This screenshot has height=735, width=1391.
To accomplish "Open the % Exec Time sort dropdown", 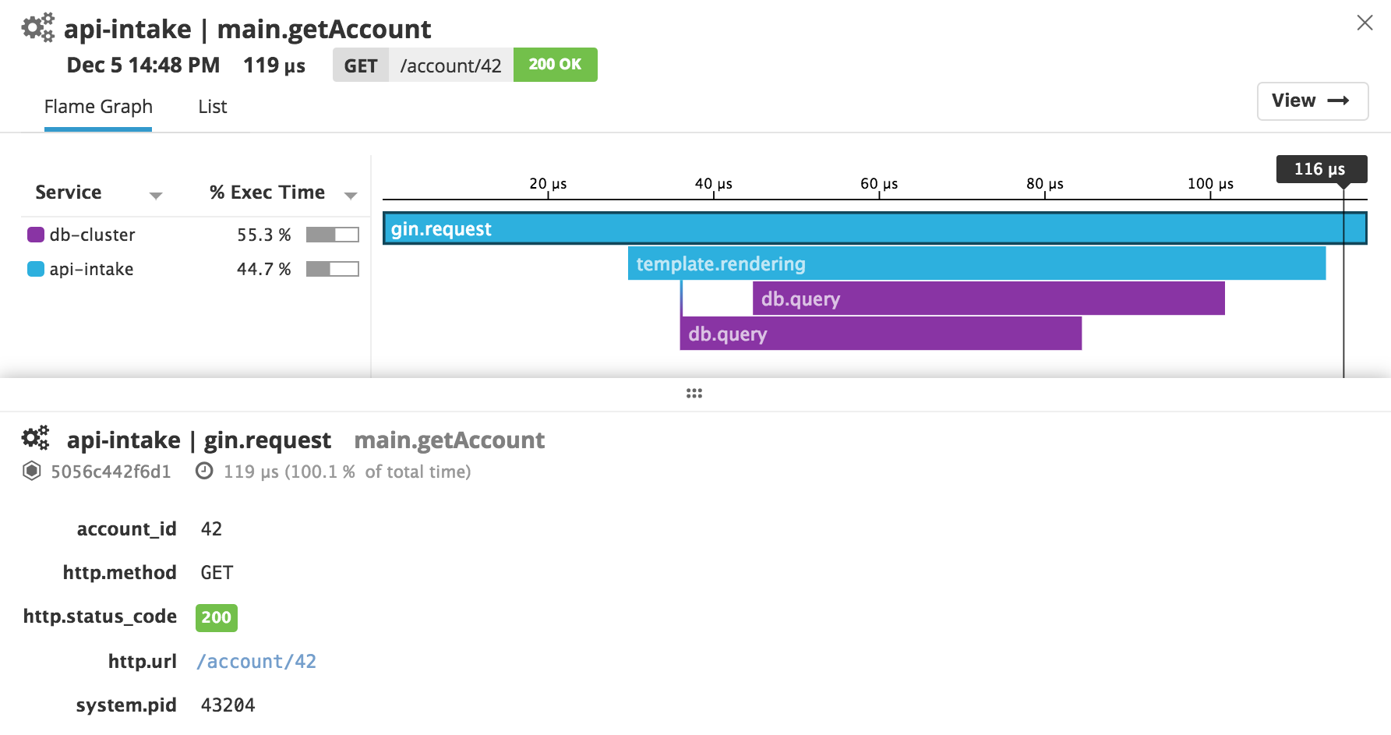I will point(351,195).
